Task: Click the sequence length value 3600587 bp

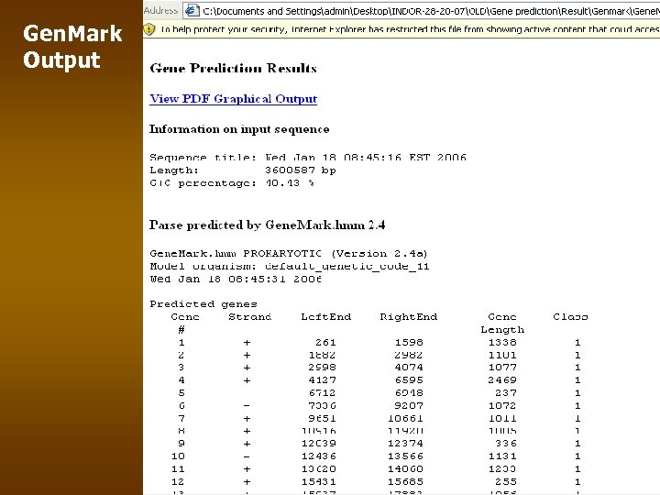Action: pos(300,170)
